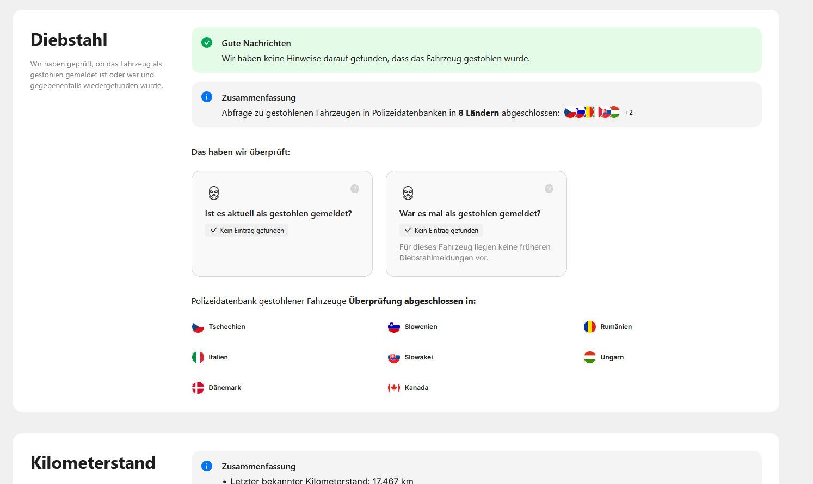
Task: Click the blue info icon in Diebstahl Zusammenfassung
Action: point(207,97)
